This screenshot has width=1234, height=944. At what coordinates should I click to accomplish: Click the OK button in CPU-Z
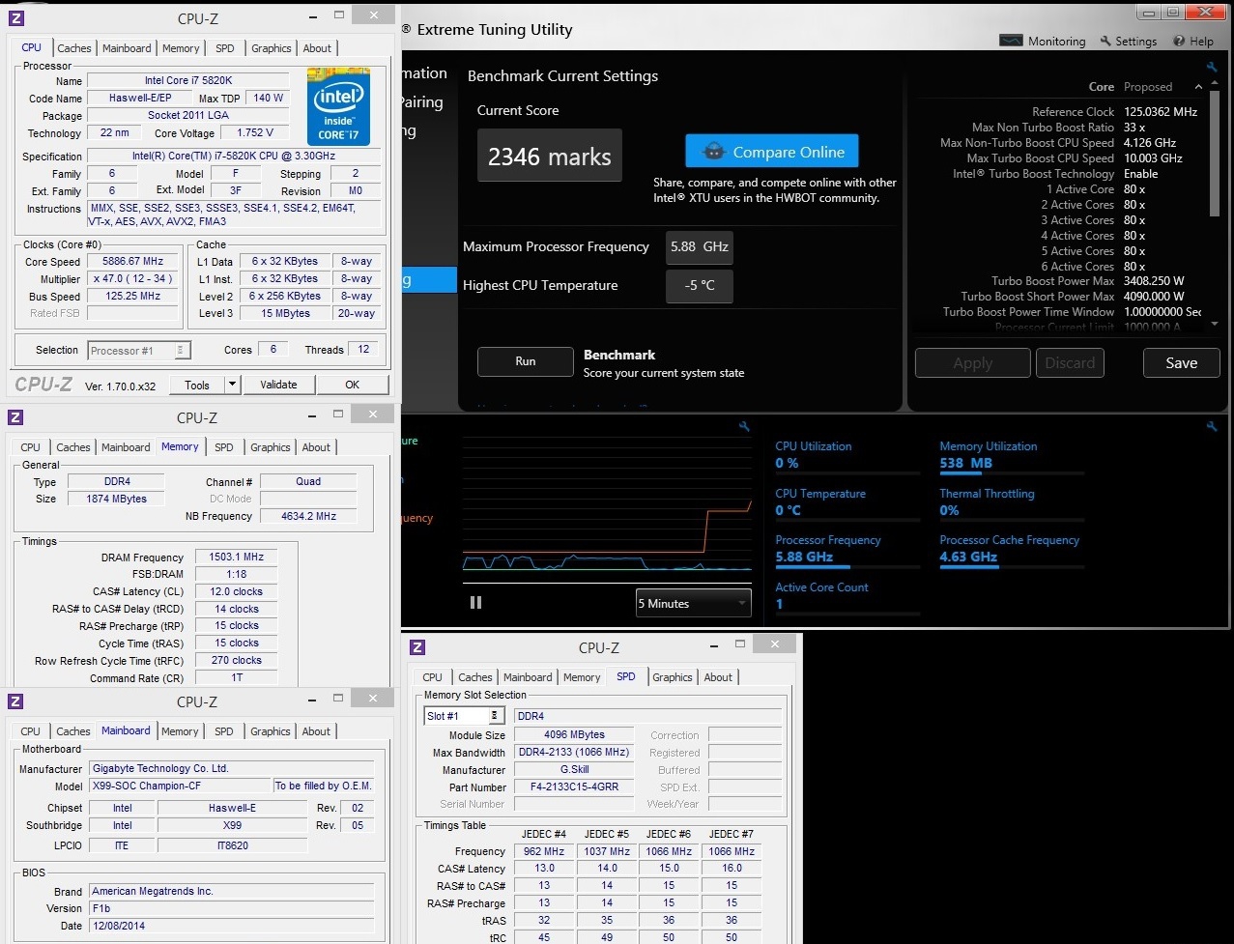point(352,385)
